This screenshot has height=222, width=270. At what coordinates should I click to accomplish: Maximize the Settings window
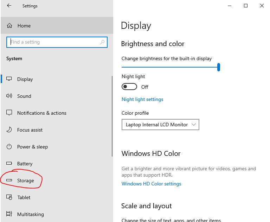click(246, 6)
